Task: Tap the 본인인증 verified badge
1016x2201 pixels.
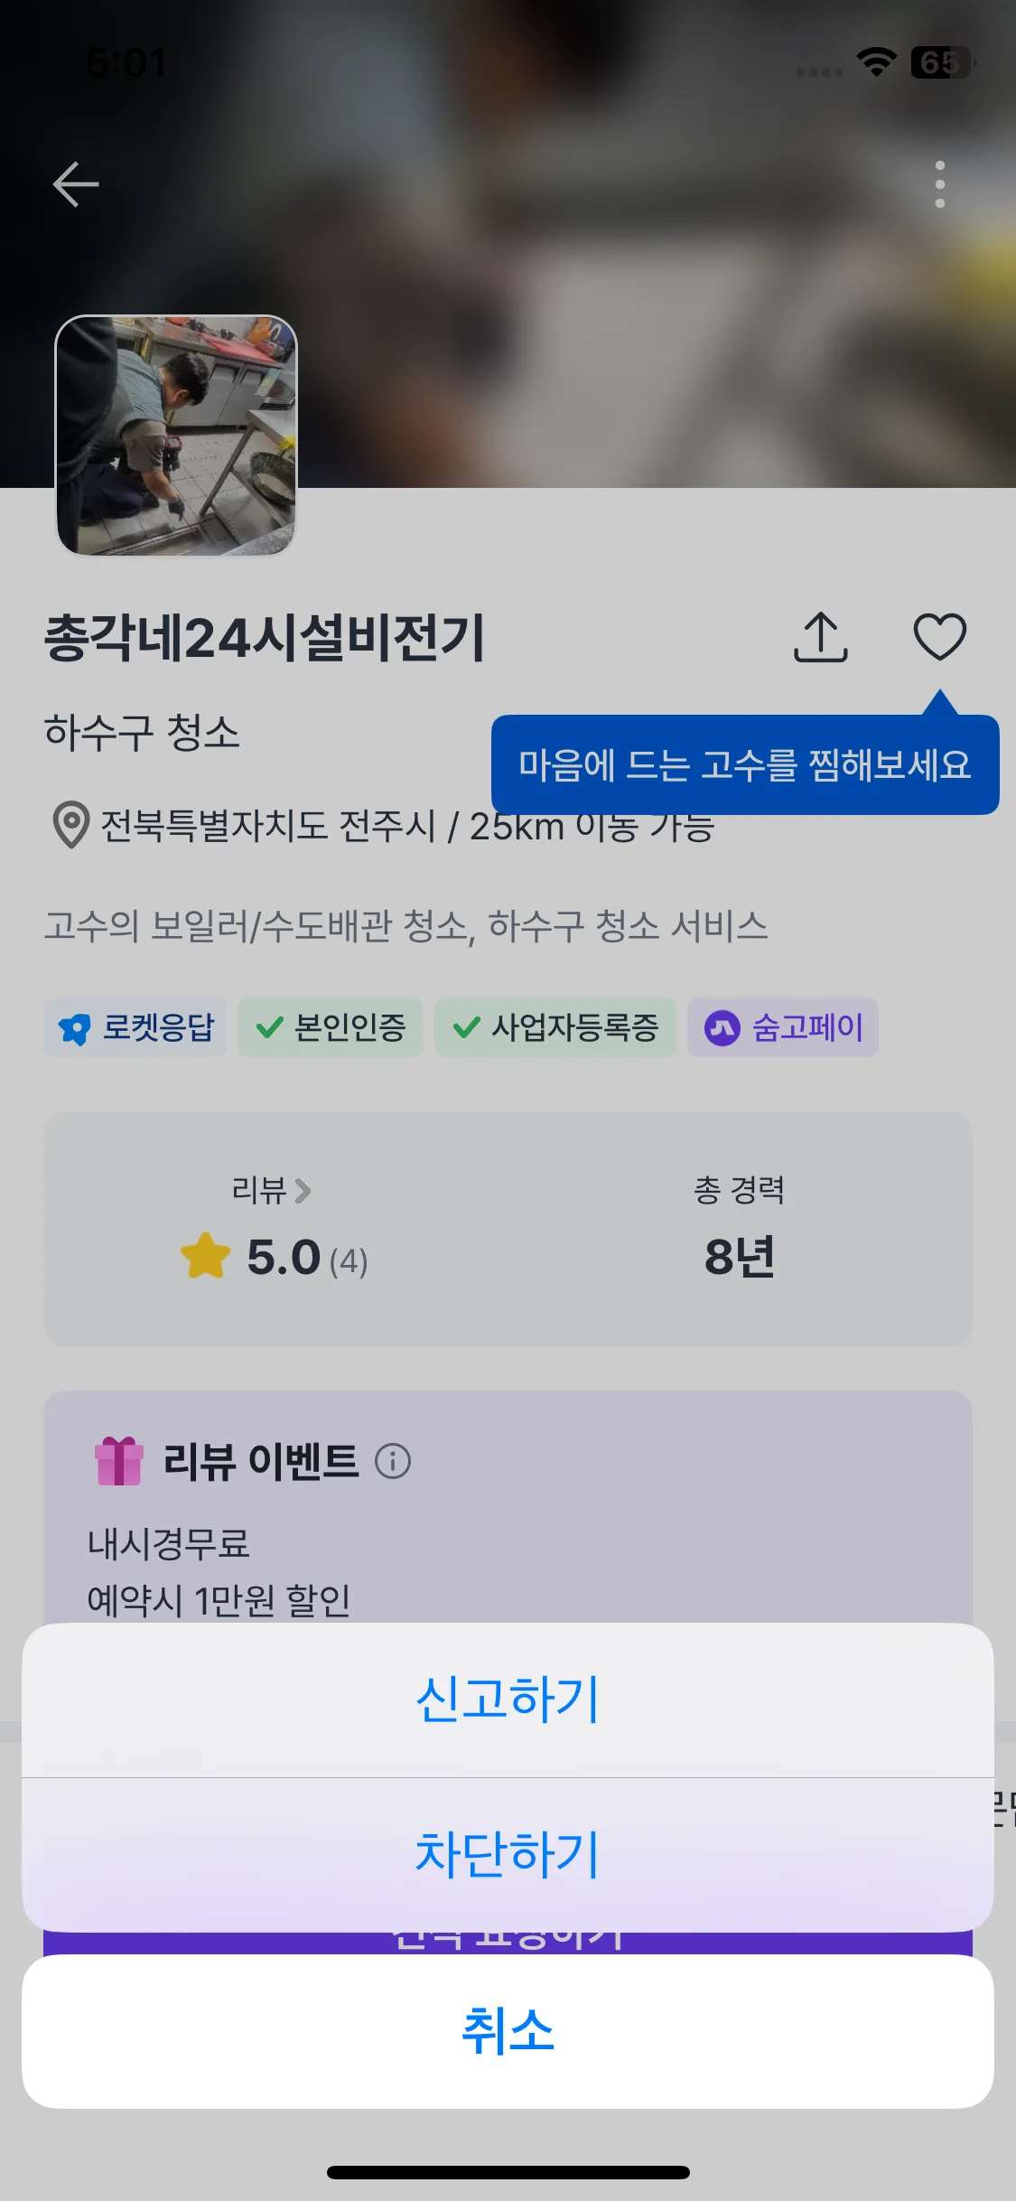Action: (x=331, y=1027)
